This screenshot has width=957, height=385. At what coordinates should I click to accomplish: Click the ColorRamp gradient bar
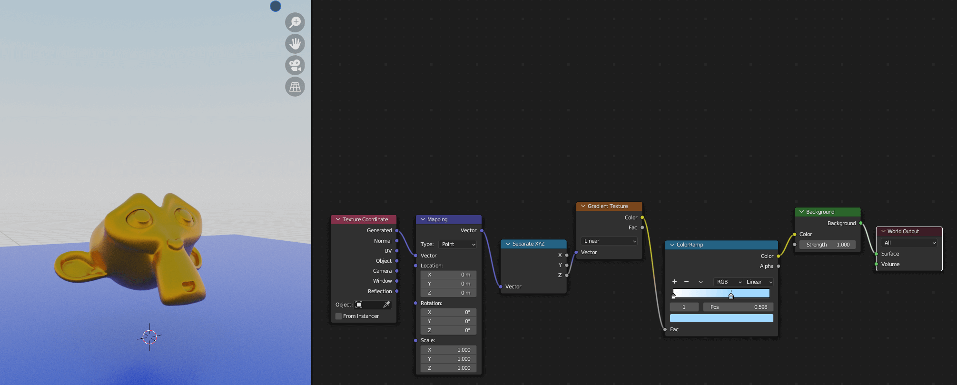[x=721, y=293]
